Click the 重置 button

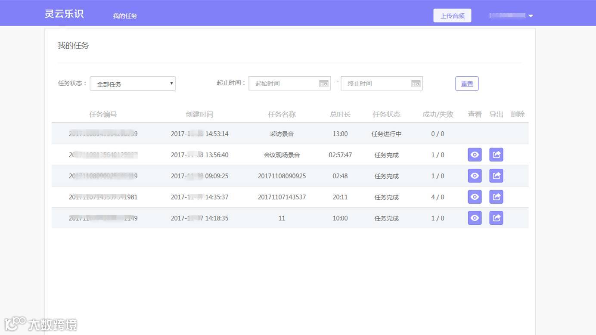click(467, 84)
